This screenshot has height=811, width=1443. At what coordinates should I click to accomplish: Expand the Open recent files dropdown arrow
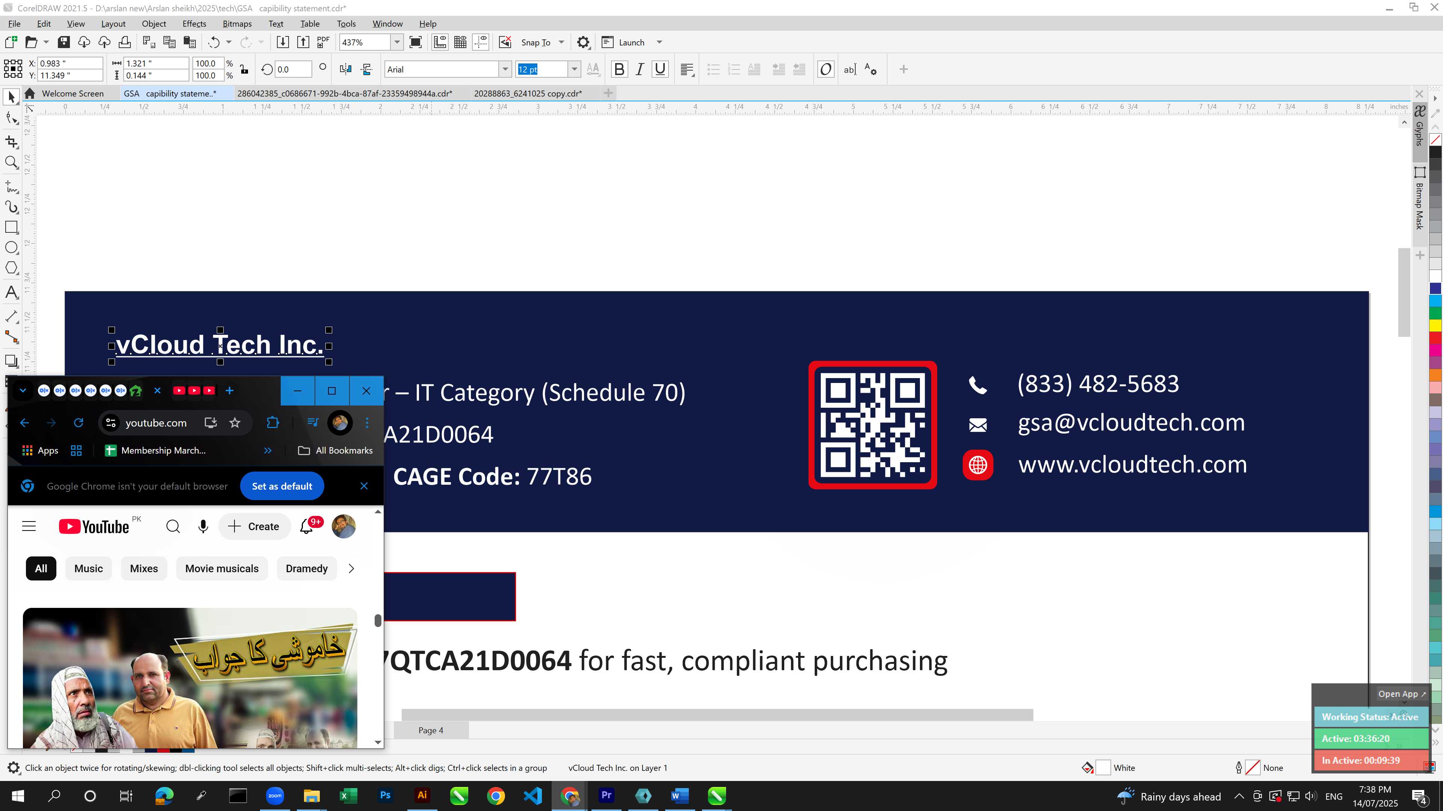46,42
